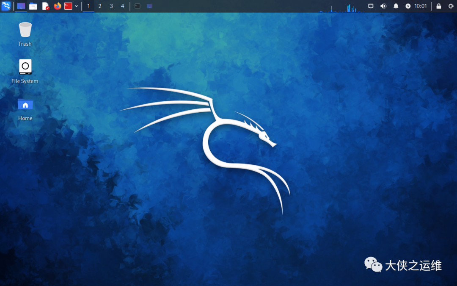Click the 10:01 clock
Viewport: 457px width, 286px height.
(421, 6)
